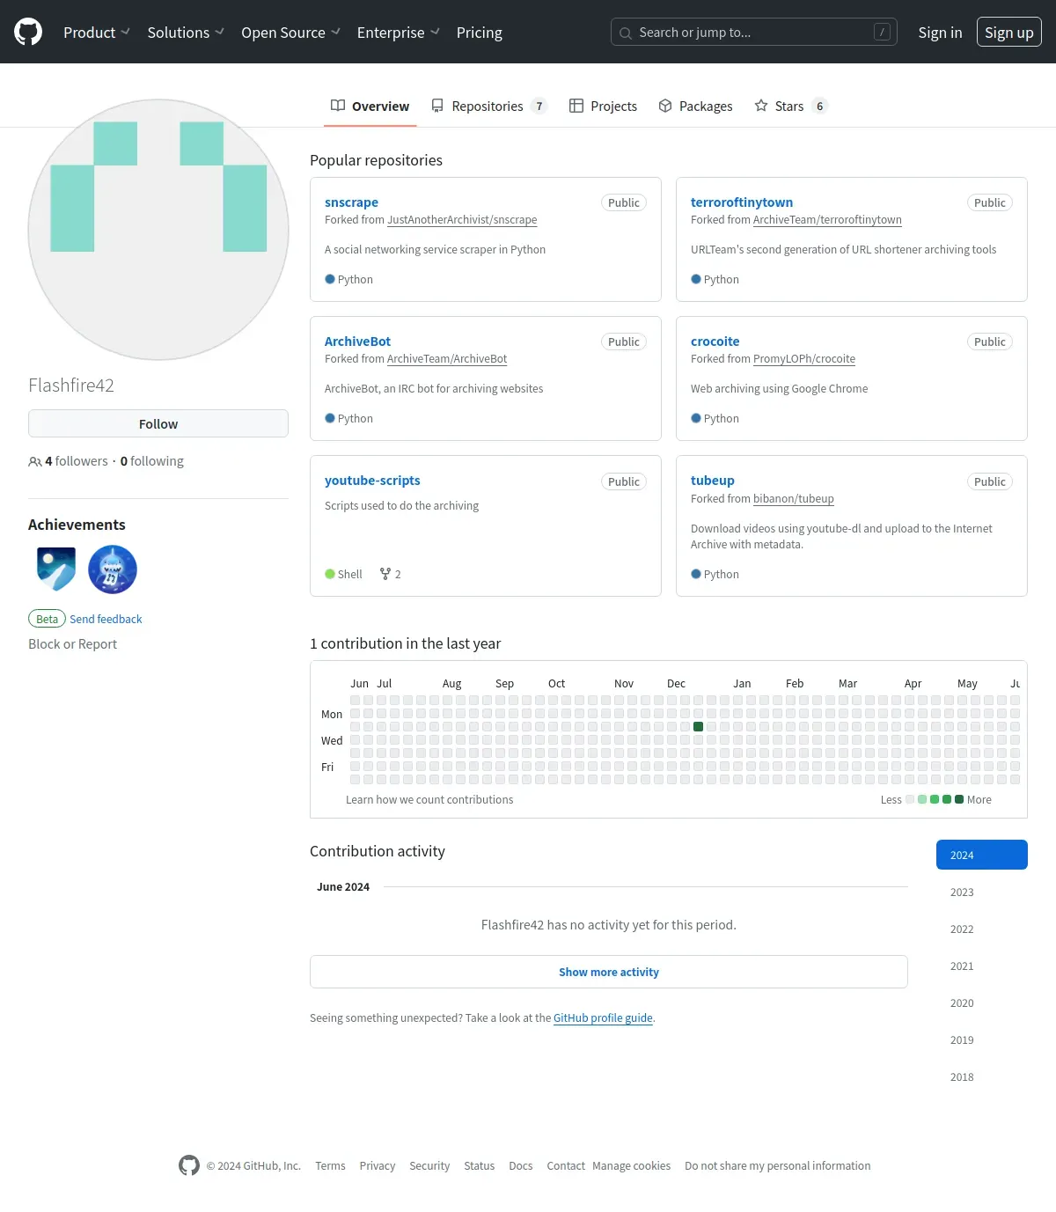Open ArchiveTeam/ArchiveBot fork source
The height and width of the screenshot is (1212, 1056).
[447, 359]
